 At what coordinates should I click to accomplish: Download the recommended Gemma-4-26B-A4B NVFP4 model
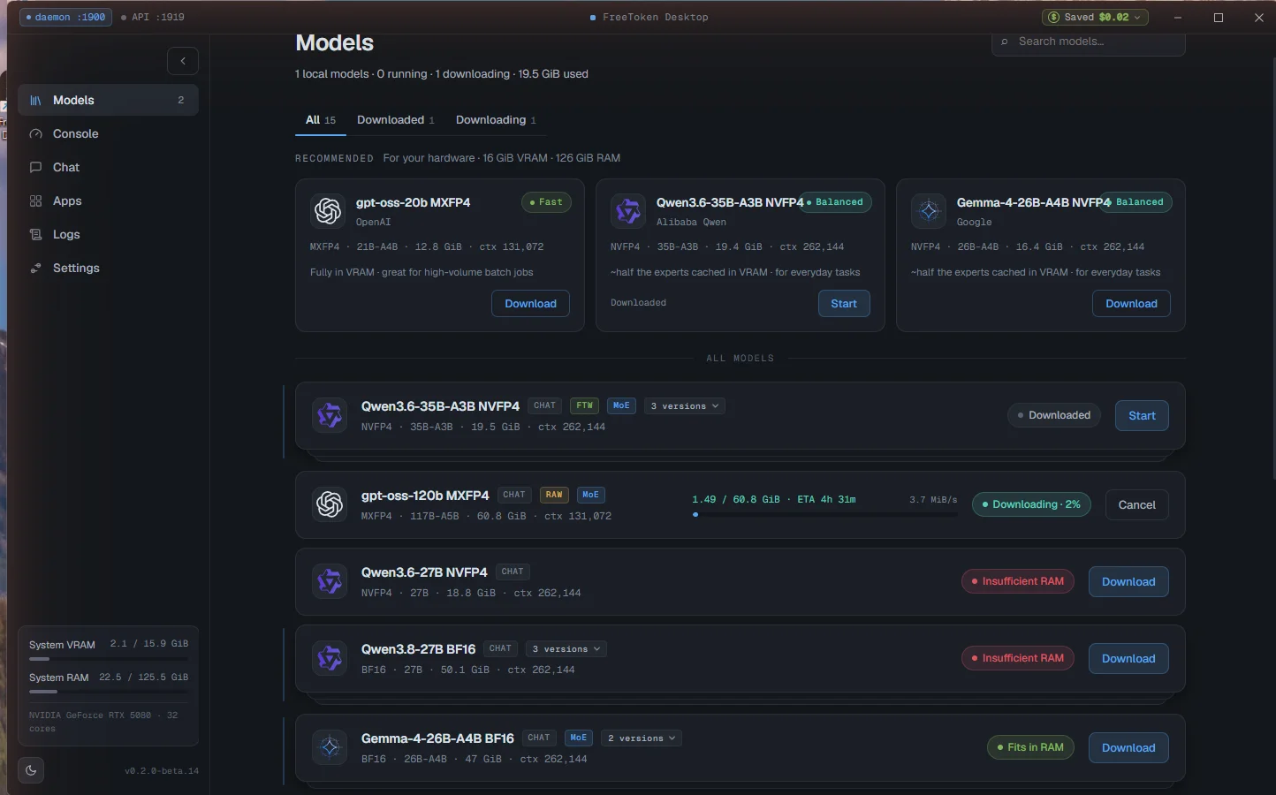click(x=1131, y=304)
